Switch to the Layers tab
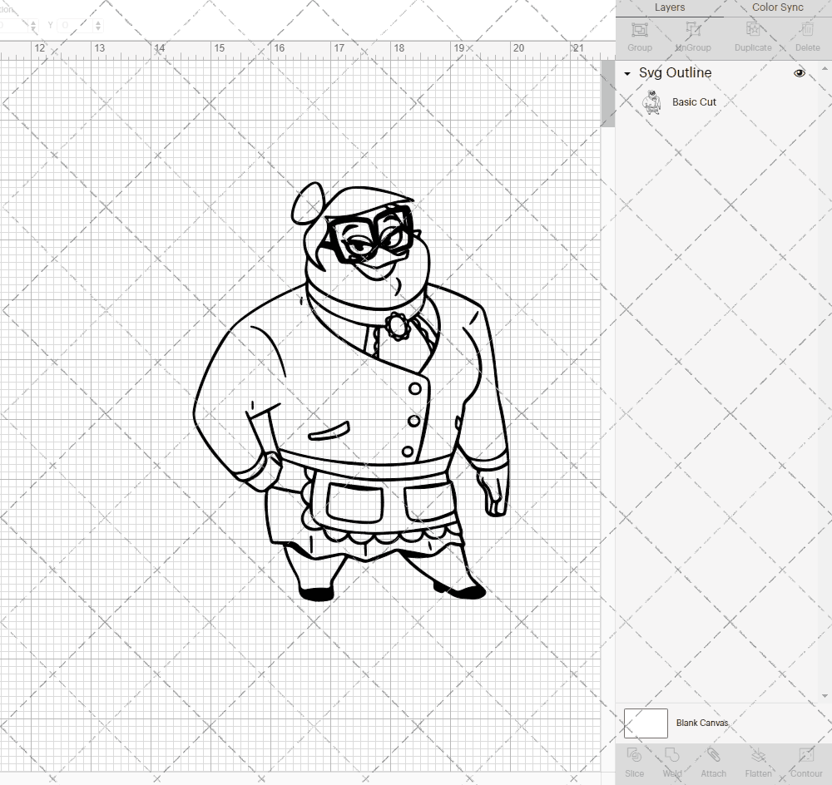 669,7
